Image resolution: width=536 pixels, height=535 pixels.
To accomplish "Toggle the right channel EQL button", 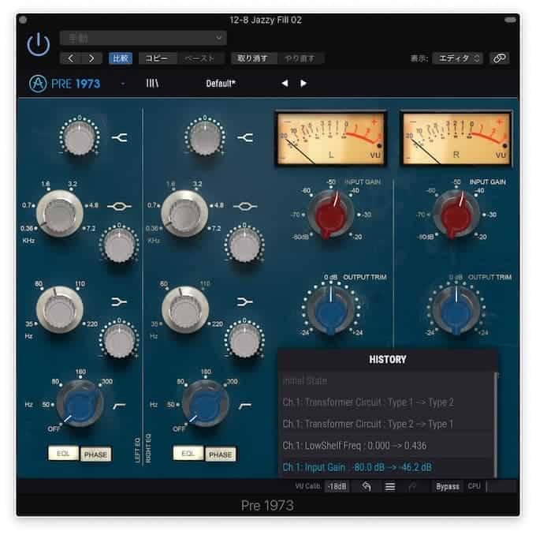I will pyautogui.click(x=188, y=454).
